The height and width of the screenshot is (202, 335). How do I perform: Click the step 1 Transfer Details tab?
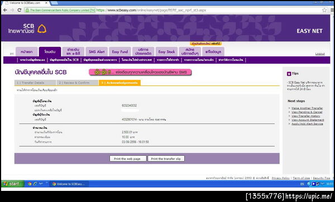(x=35, y=83)
